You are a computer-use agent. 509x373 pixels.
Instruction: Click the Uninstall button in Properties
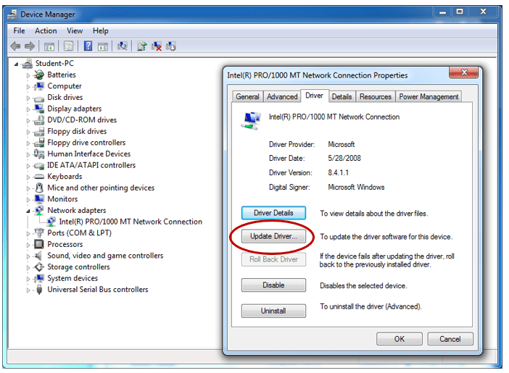coord(273,311)
